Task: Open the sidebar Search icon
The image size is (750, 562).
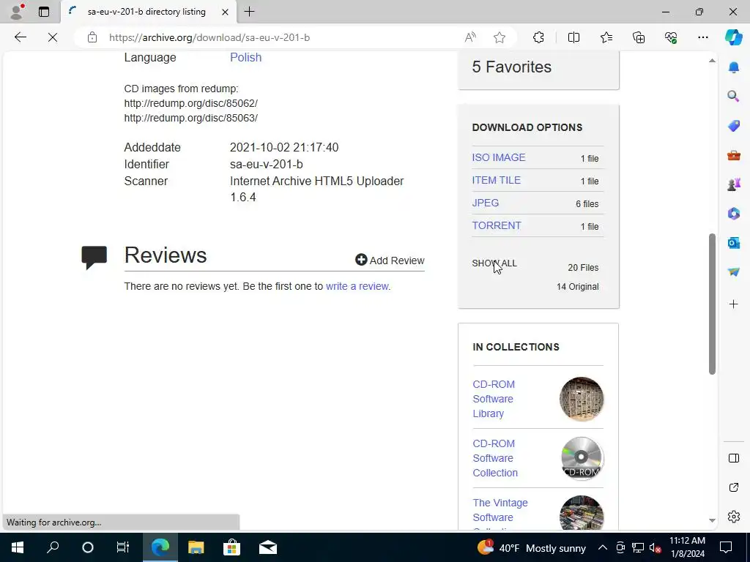Action: coord(734,97)
